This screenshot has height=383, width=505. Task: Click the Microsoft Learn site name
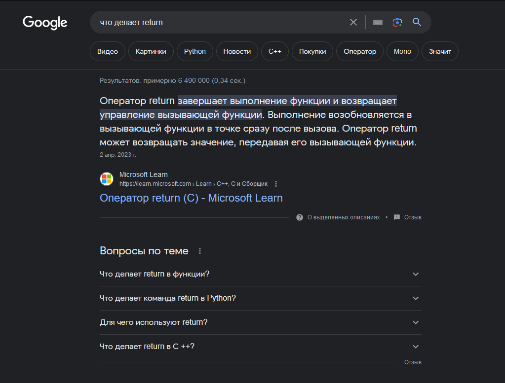pyautogui.click(x=143, y=174)
